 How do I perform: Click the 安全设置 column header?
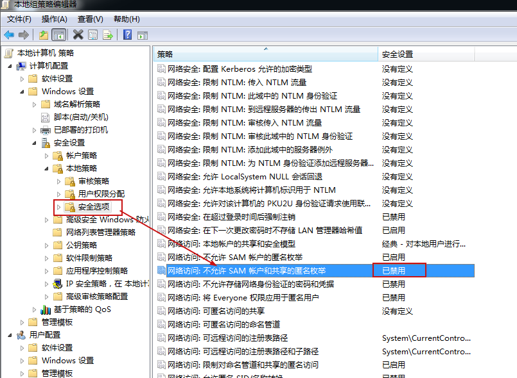pos(398,54)
